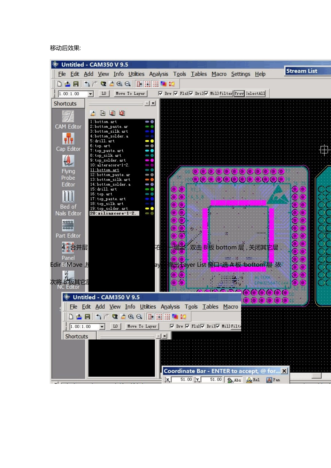Select layer 11:bottom.art in layer list
The image size is (331, 468).
tap(105, 170)
